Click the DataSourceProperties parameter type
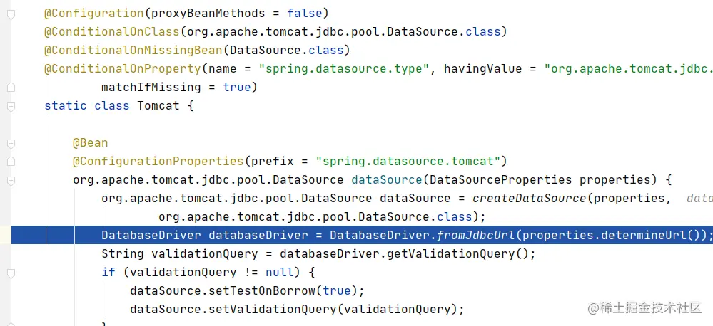The height and width of the screenshot is (326, 713). point(500,179)
